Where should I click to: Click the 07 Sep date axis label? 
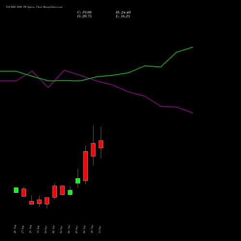(77, 229)
